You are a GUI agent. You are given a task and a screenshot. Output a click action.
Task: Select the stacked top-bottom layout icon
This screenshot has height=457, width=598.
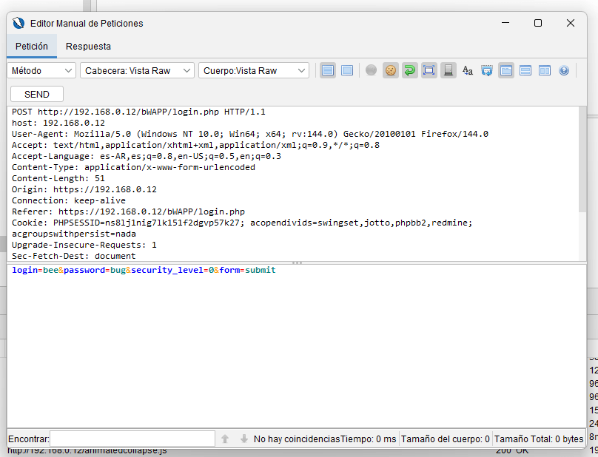point(525,71)
